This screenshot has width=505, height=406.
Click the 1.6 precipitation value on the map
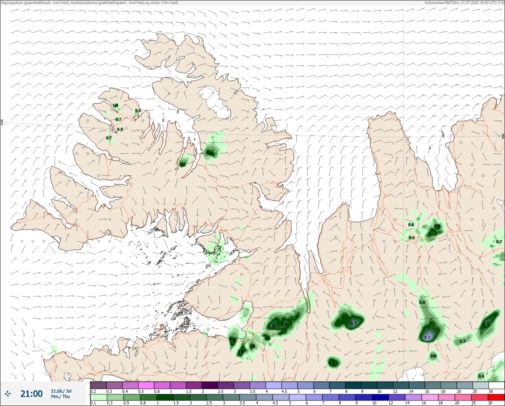tap(267, 339)
